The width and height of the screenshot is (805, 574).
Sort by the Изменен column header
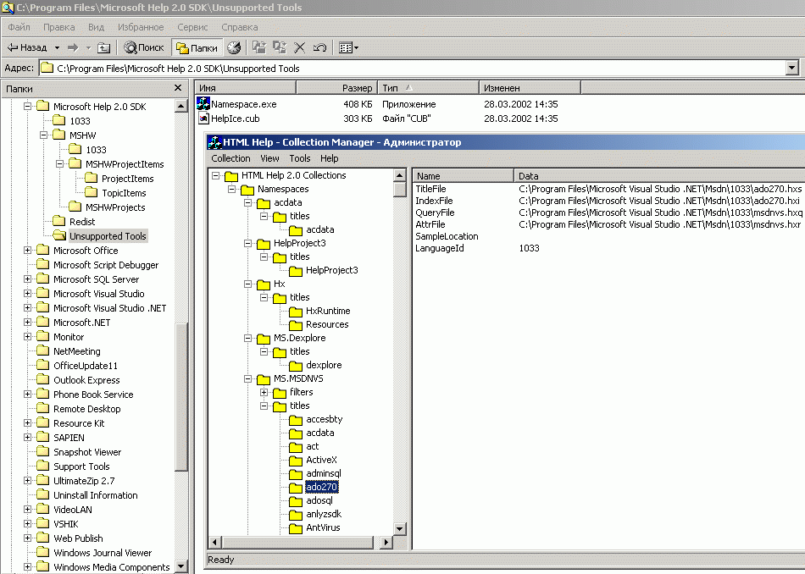pyautogui.click(x=530, y=88)
